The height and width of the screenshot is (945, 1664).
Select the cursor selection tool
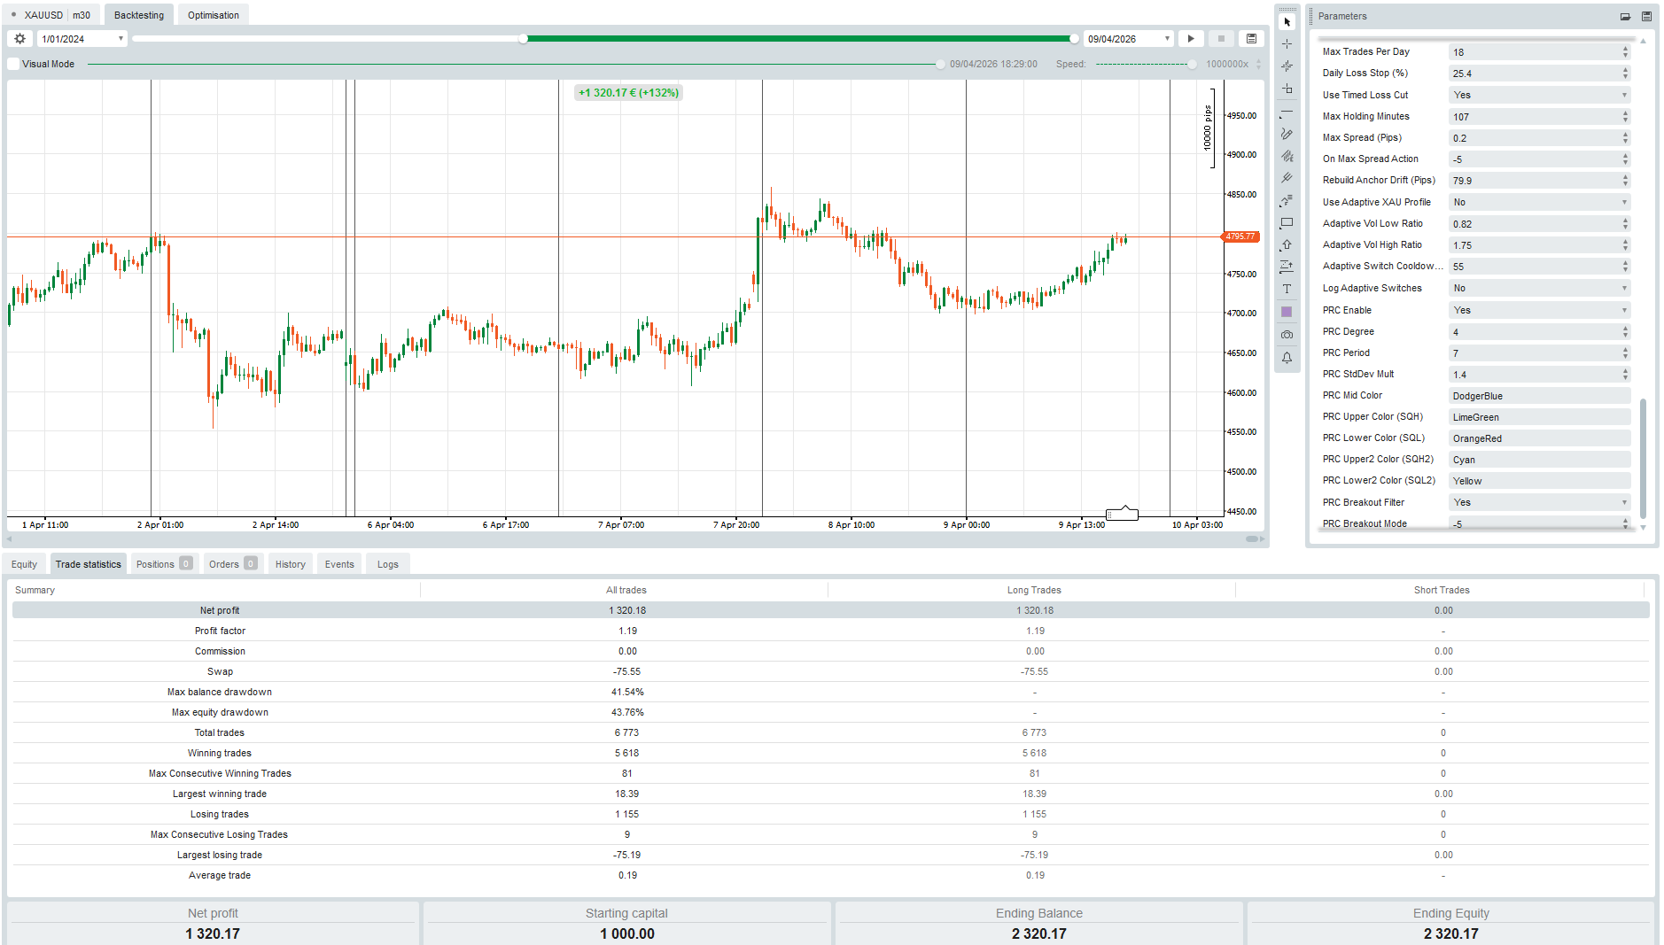[x=1287, y=20]
